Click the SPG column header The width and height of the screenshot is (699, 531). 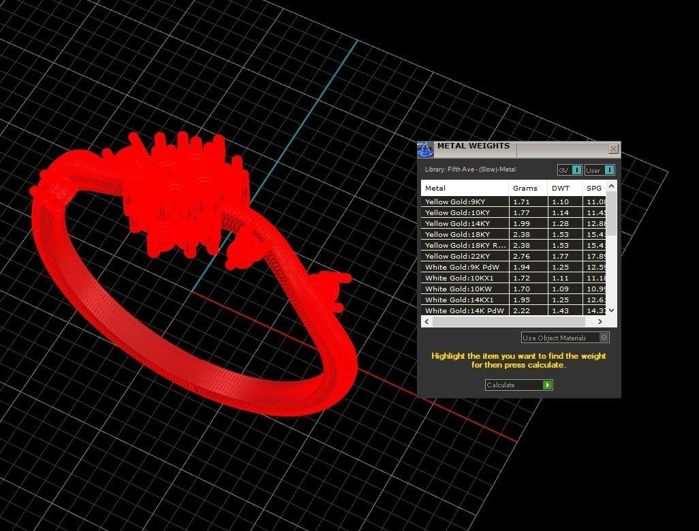[x=594, y=188]
